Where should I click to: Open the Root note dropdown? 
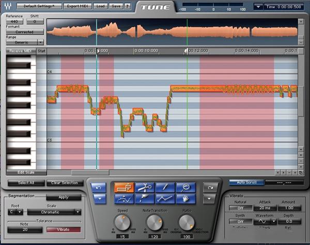16,211
